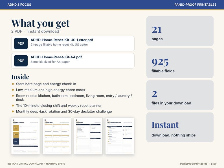Click 'PANIC-PROOF PRINTABLES' in the header
The height and width of the screenshot is (168, 224).
coord(195,5)
